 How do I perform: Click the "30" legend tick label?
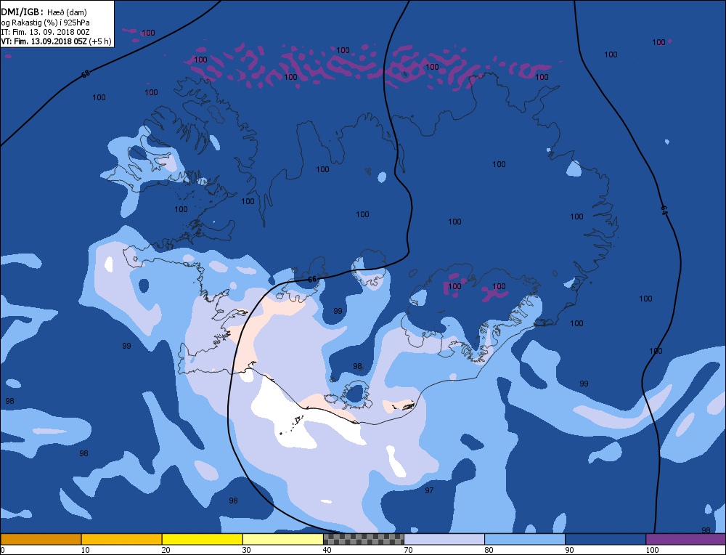pos(246,550)
